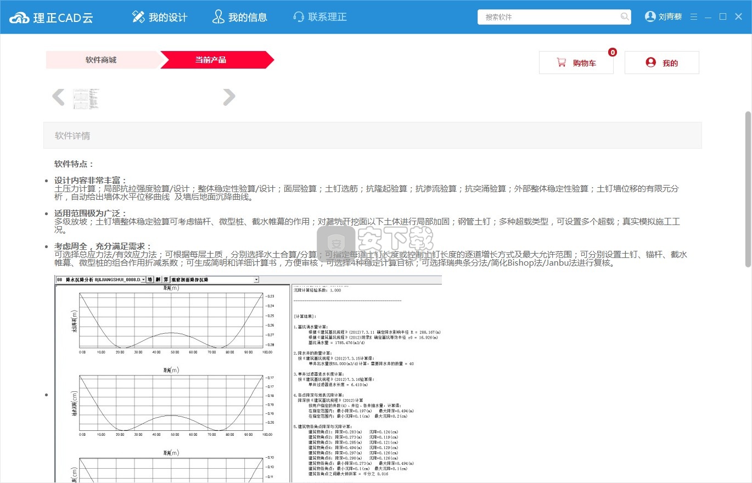Show next screenshot with right arrow
The height and width of the screenshot is (483, 752).
[x=229, y=97]
